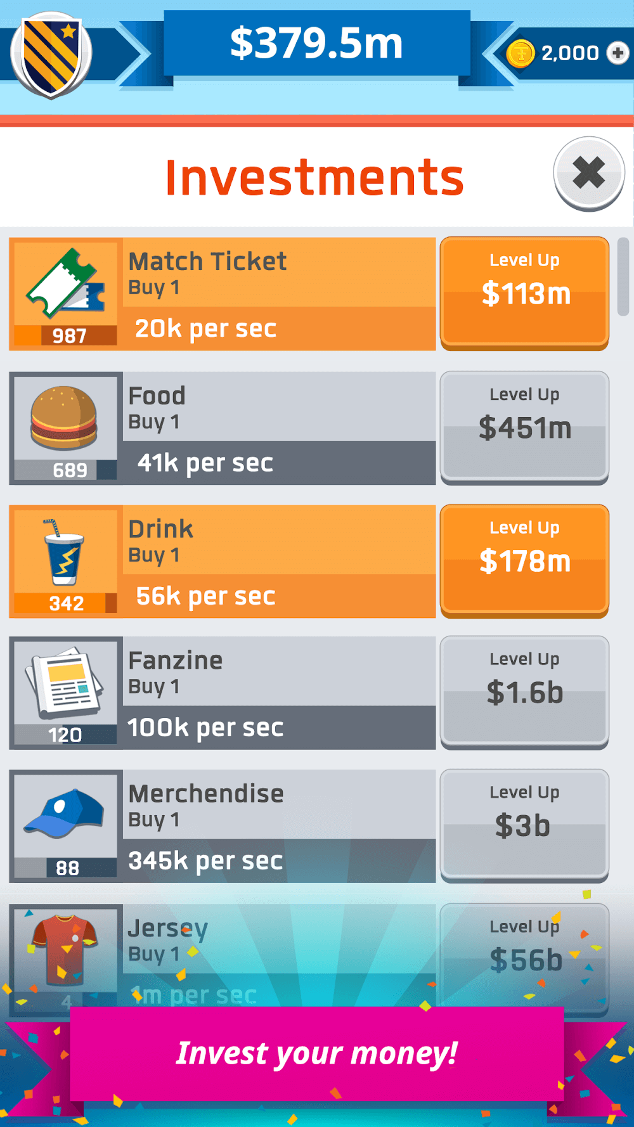This screenshot has width=634, height=1127.
Task: Tap the gold coin icon
Action: [x=521, y=53]
